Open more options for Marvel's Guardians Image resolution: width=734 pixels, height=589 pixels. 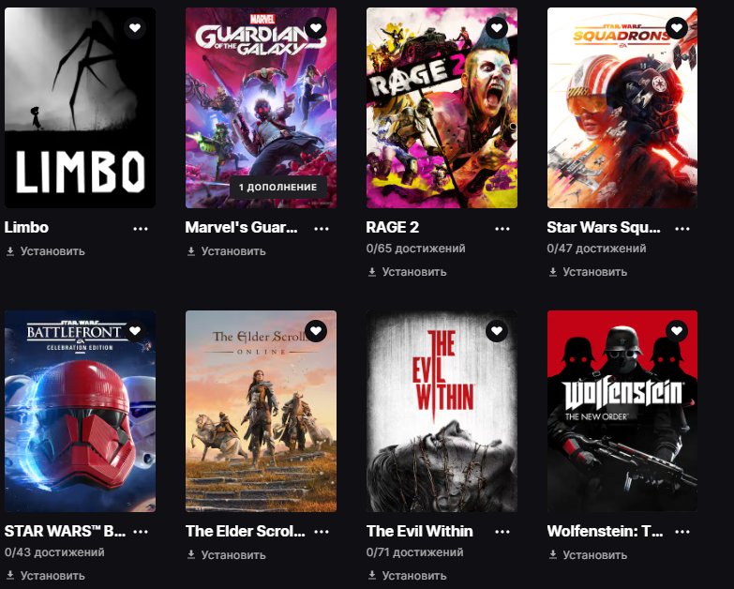pos(322,229)
